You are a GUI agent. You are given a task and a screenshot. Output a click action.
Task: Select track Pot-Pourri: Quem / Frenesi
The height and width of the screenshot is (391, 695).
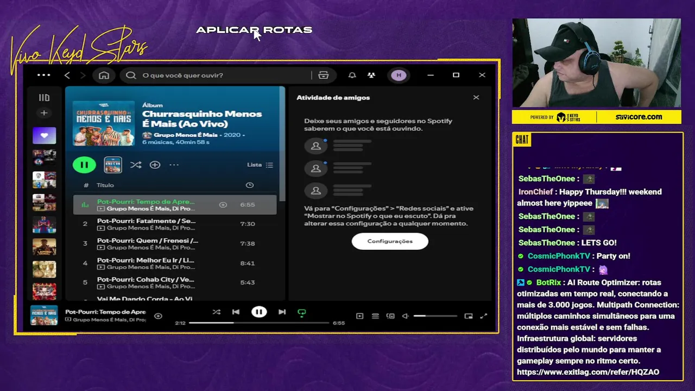click(175, 243)
